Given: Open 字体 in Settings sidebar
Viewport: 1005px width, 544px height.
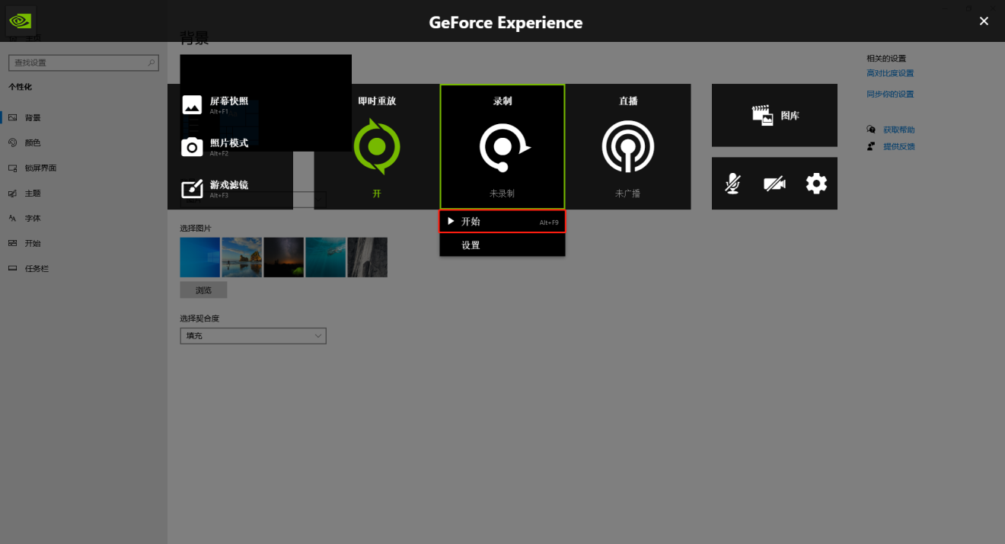Looking at the screenshot, I should coord(84,218).
